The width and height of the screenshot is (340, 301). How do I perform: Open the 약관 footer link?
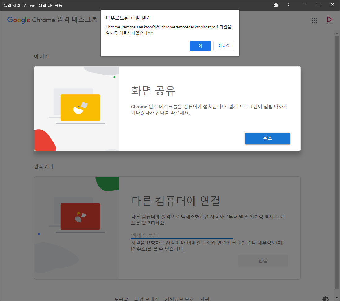(205, 299)
